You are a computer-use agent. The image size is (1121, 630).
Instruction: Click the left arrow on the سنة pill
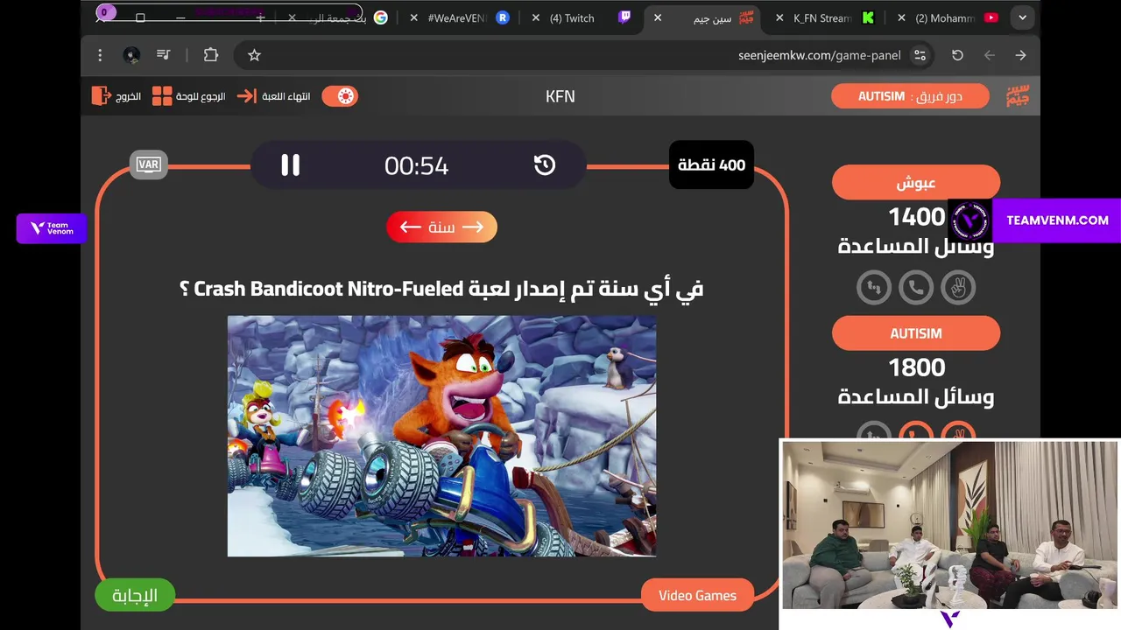coord(411,227)
